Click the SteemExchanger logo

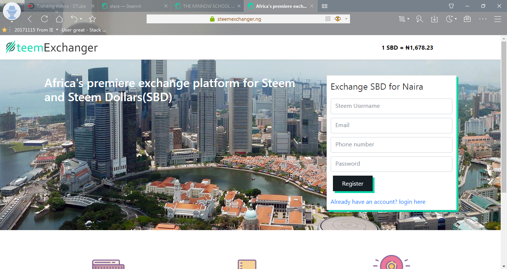52,47
